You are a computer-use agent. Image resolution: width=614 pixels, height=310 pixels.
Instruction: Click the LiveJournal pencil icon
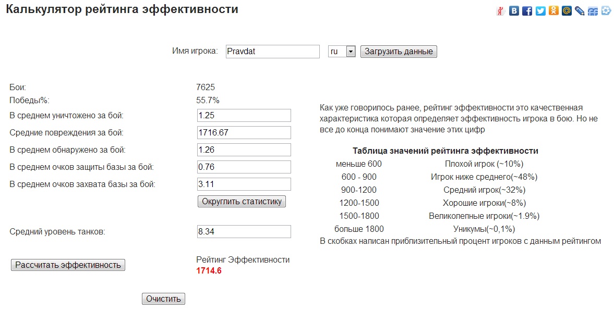tap(580, 11)
